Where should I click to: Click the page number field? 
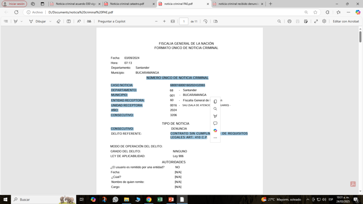pyautogui.click(x=184, y=21)
